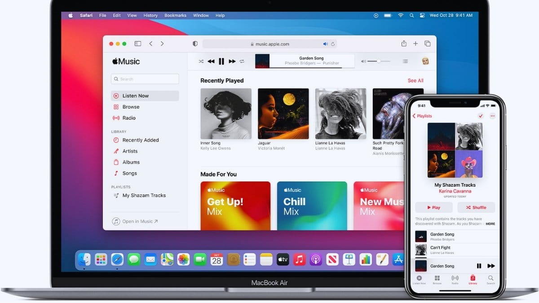The height and width of the screenshot is (303, 539).
Task: Open Spotlight search in the menu bar
Action: click(412, 15)
